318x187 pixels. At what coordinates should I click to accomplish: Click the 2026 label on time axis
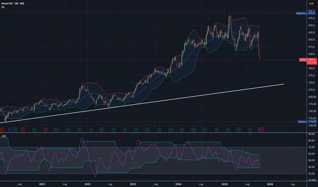270,184
